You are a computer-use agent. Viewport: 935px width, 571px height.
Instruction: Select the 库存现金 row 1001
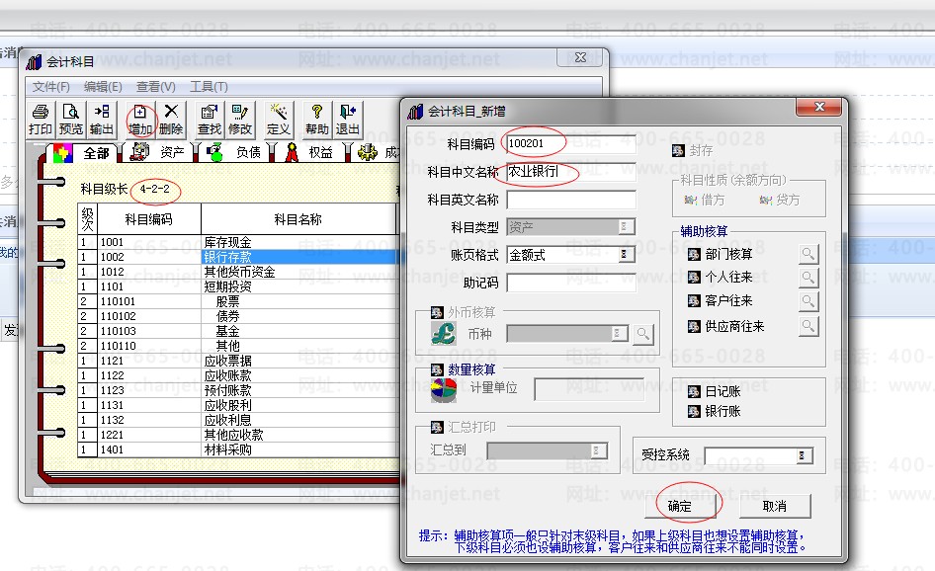237,242
